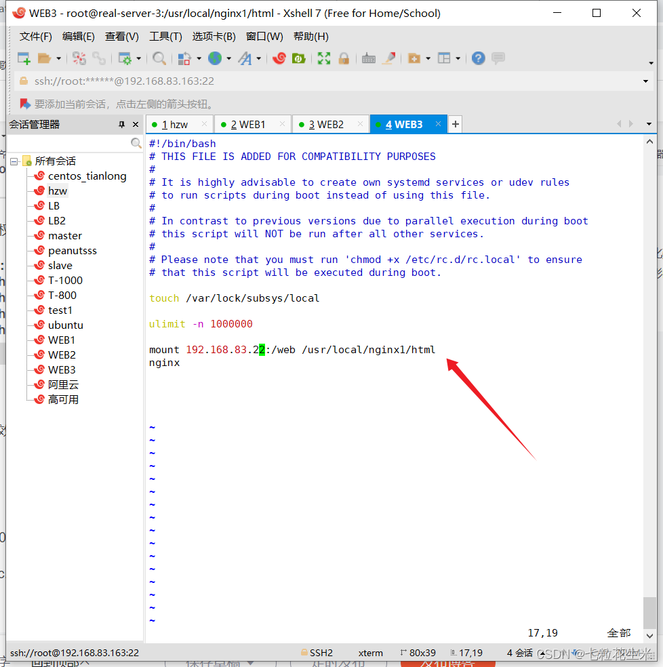The image size is (663, 667).
Task: Expand the layout icon dropdown arrow
Action: [x=458, y=58]
